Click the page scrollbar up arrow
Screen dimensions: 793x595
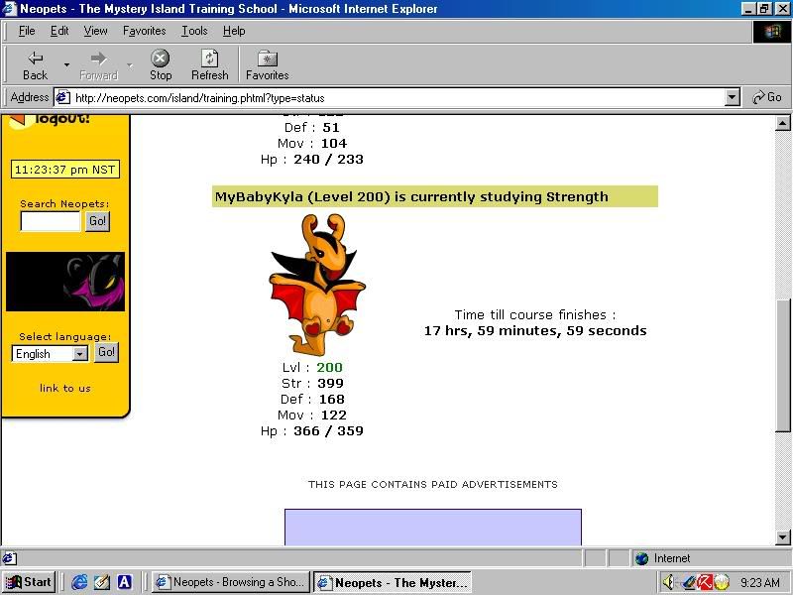(x=782, y=123)
